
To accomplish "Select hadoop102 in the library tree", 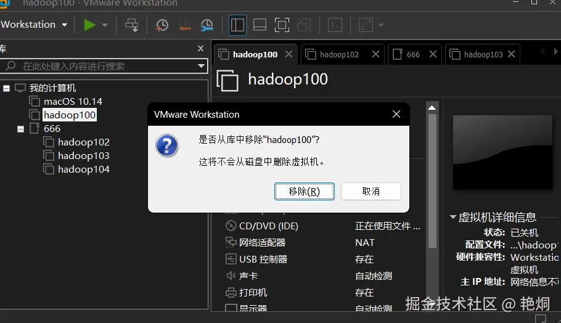I will click(x=84, y=142).
